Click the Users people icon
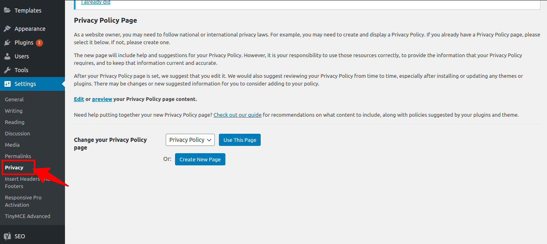Viewport: 547px width, 244px height. coord(8,56)
